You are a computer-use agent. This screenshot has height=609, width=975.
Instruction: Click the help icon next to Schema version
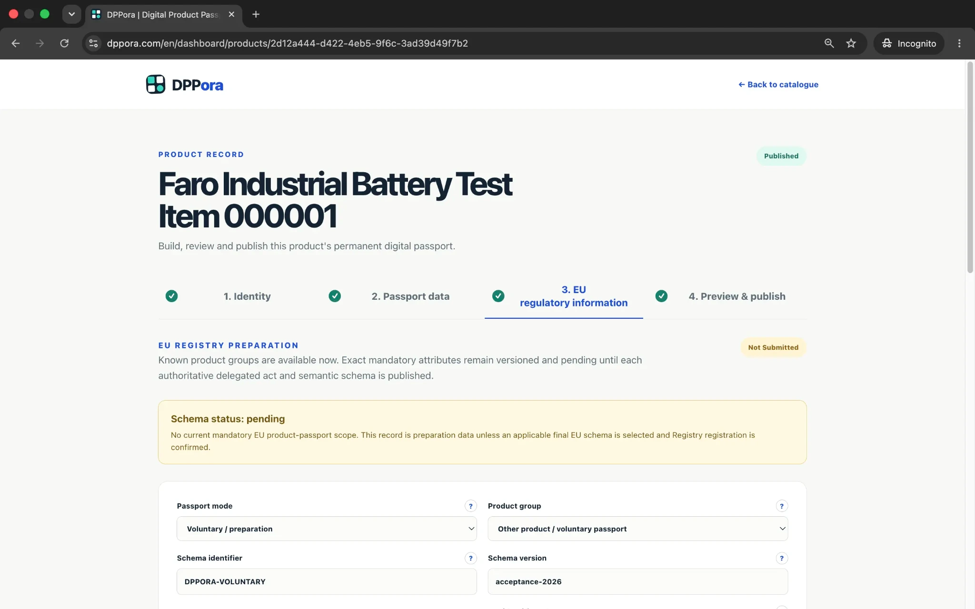click(782, 558)
